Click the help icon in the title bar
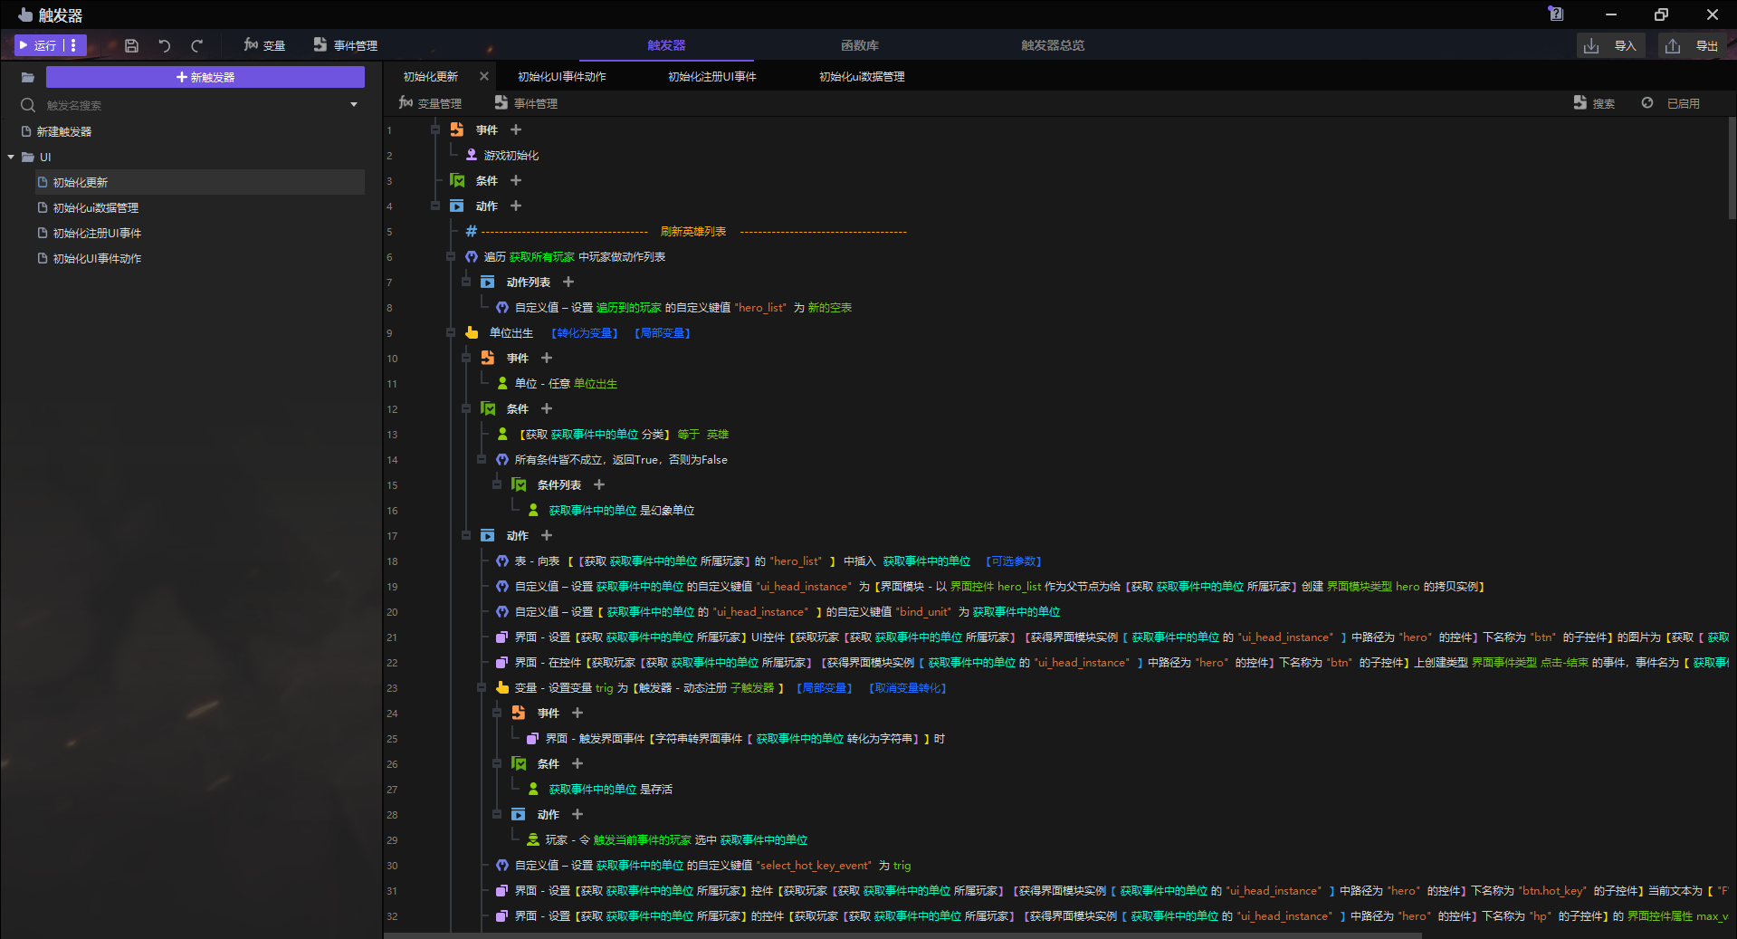Viewport: 1737px width, 939px height. [1556, 14]
